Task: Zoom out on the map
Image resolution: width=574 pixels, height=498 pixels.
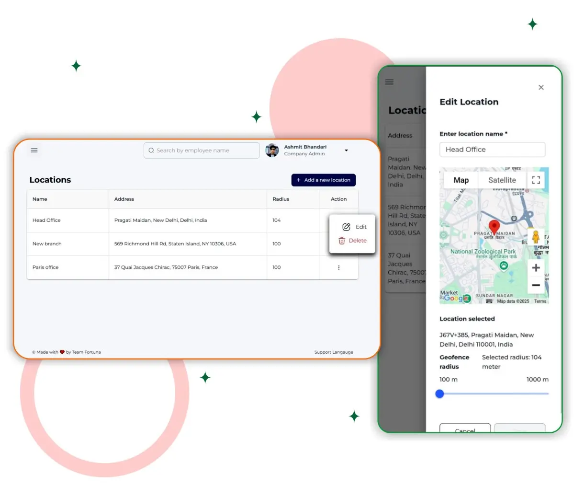Action: point(536,285)
